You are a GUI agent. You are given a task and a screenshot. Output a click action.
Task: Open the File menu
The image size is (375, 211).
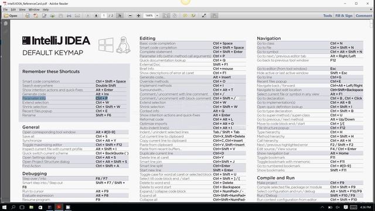5,9
